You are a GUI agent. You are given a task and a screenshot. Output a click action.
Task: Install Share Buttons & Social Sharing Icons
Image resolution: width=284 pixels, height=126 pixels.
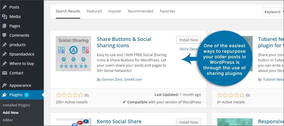click(x=189, y=40)
